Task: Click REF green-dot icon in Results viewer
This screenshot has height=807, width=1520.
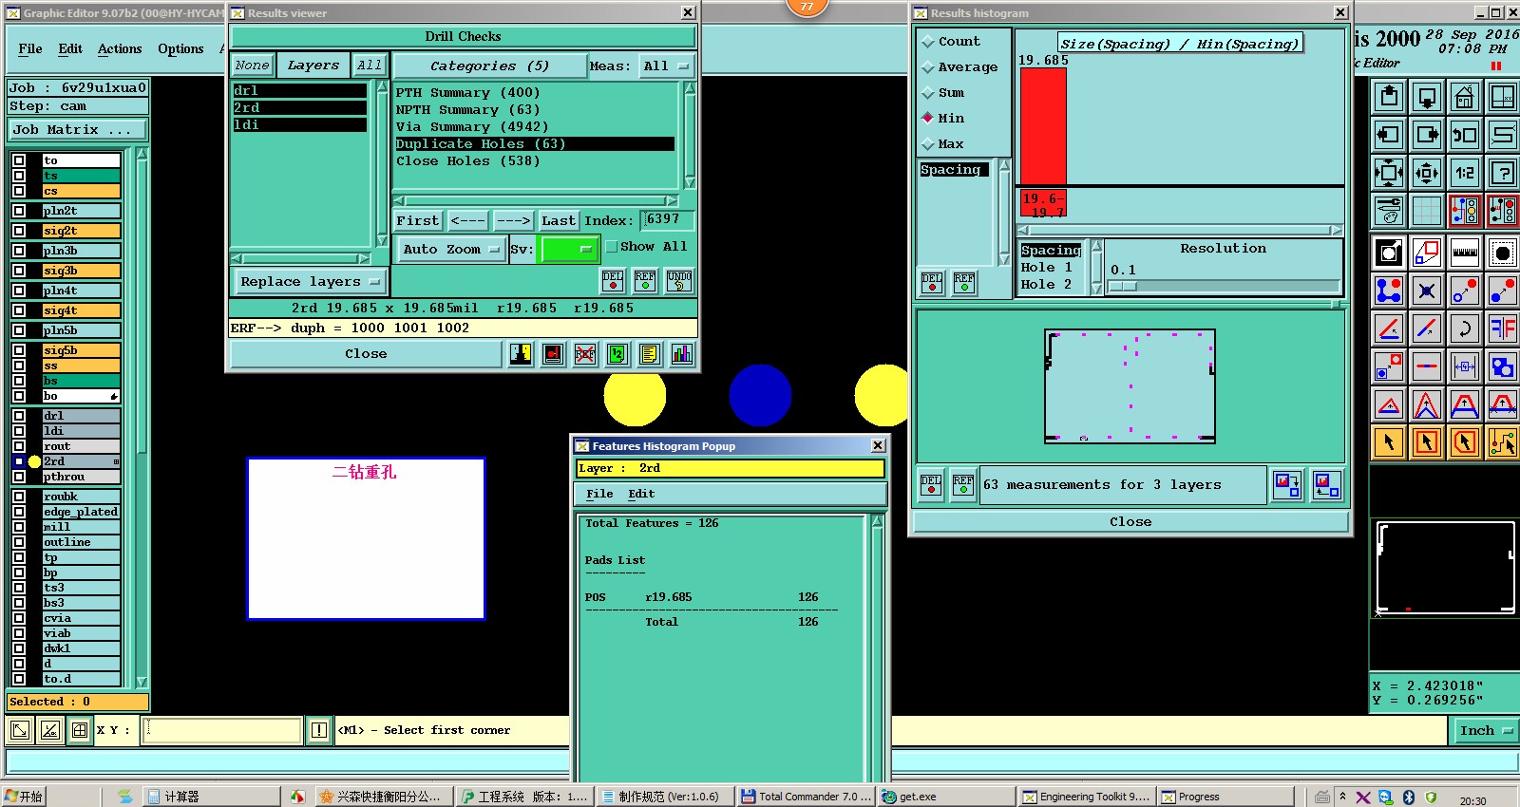Action: [x=645, y=280]
